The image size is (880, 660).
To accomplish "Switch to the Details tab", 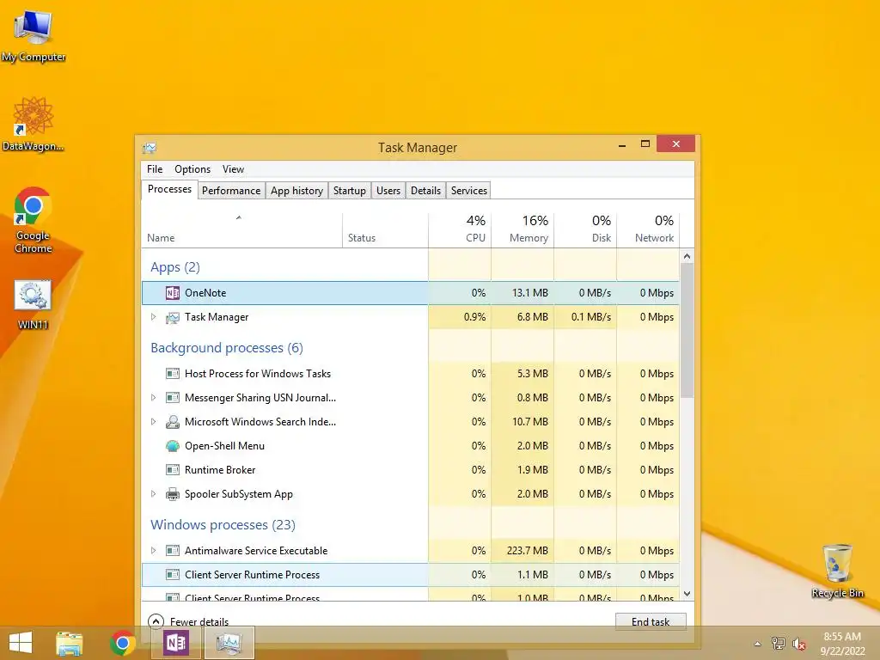I will [426, 191].
